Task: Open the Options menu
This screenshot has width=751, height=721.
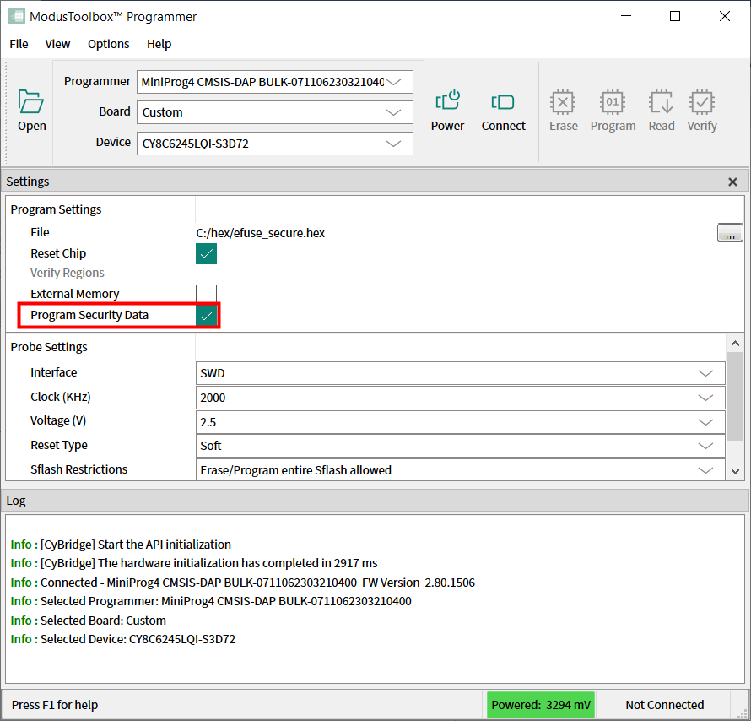Action: click(109, 44)
